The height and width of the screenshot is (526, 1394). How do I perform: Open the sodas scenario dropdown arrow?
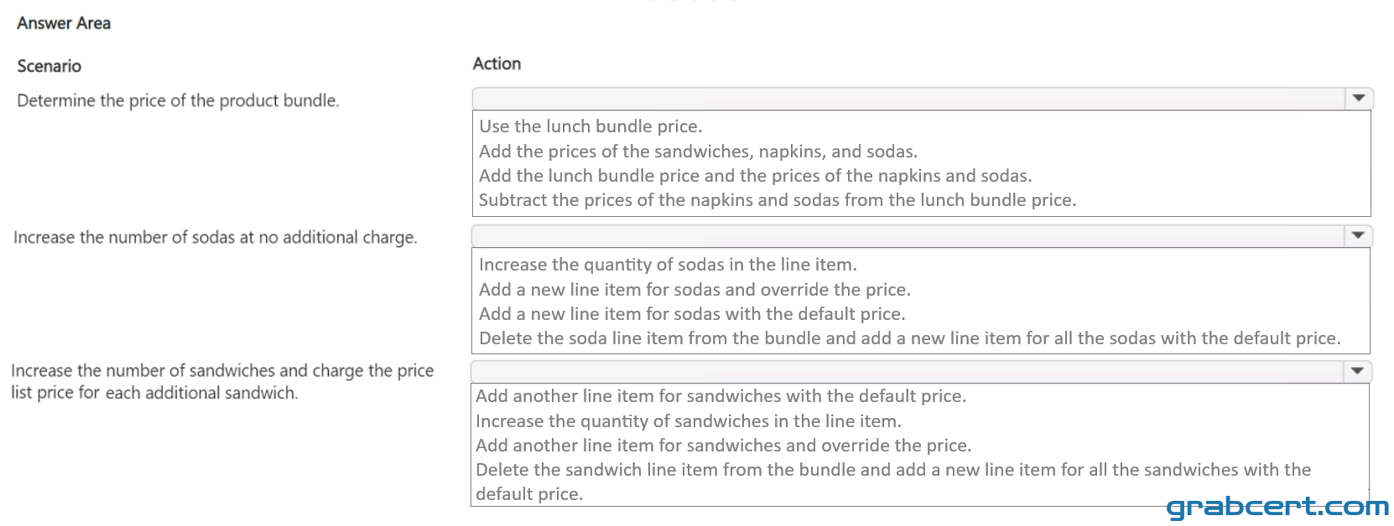(x=1358, y=236)
